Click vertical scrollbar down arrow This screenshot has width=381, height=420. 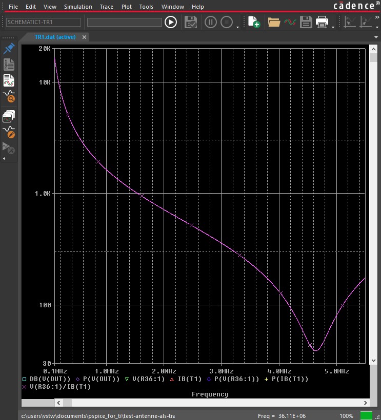373,361
